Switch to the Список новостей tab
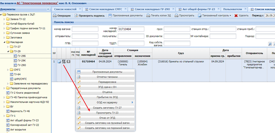Viewport: 275px width, 133px height. point(65,9)
